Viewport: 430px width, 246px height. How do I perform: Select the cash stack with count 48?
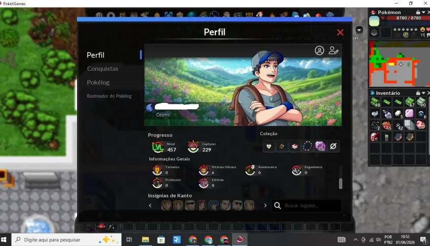point(375,102)
